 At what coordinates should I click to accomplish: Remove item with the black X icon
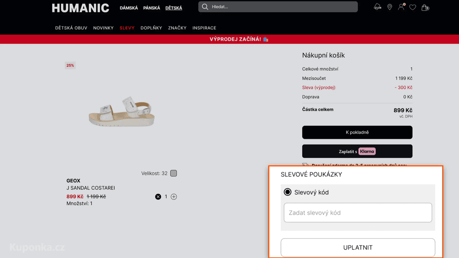click(x=158, y=196)
